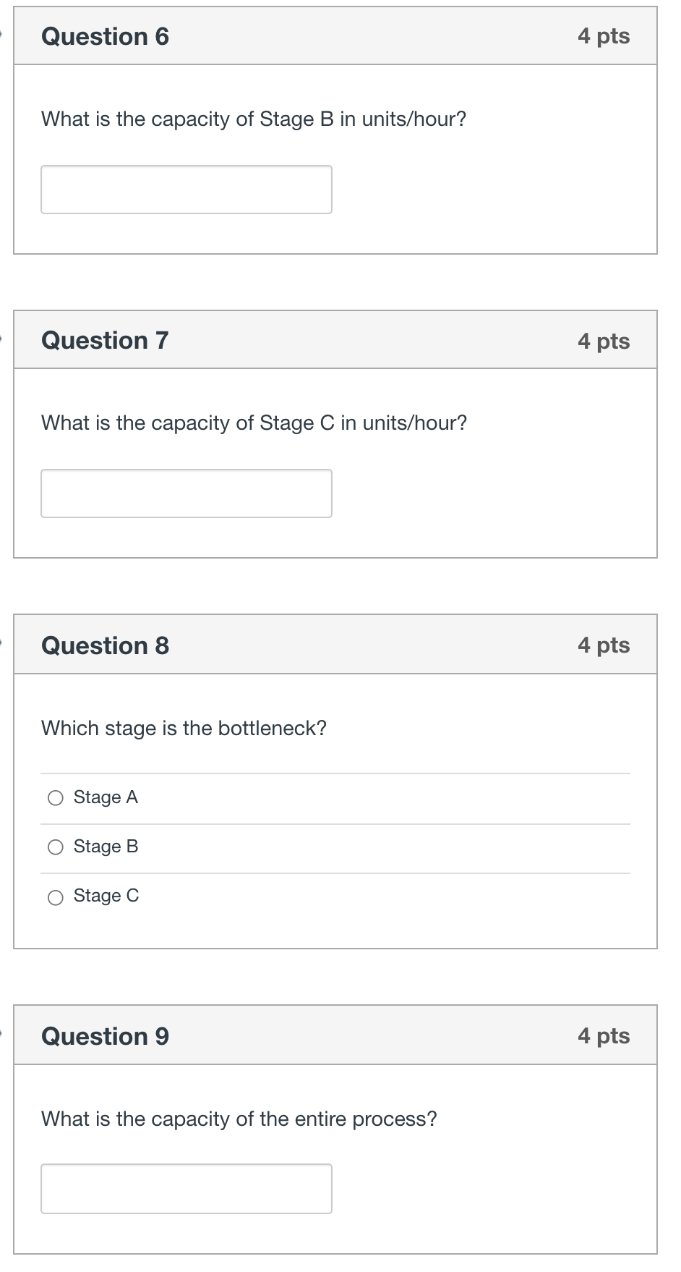The height and width of the screenshot is (1272, 681).
Task: Choose the Stage B radio circle
Action: tap(56, 847)
